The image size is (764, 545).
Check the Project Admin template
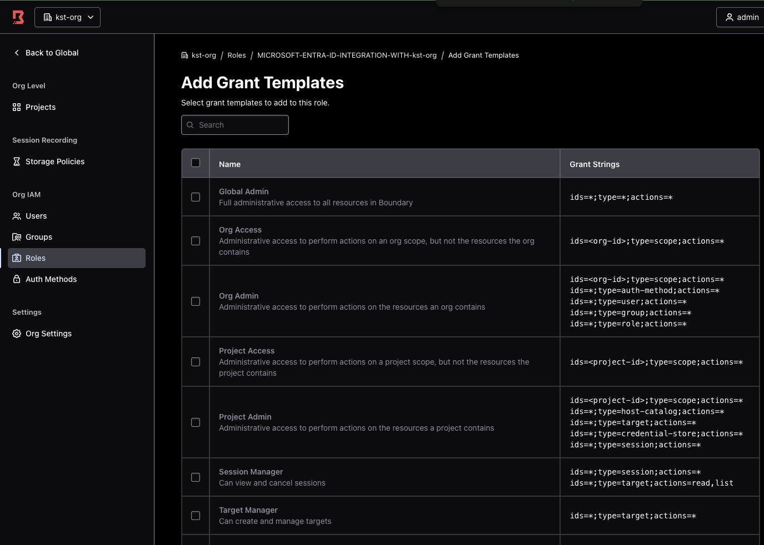(x=196, y=422)
